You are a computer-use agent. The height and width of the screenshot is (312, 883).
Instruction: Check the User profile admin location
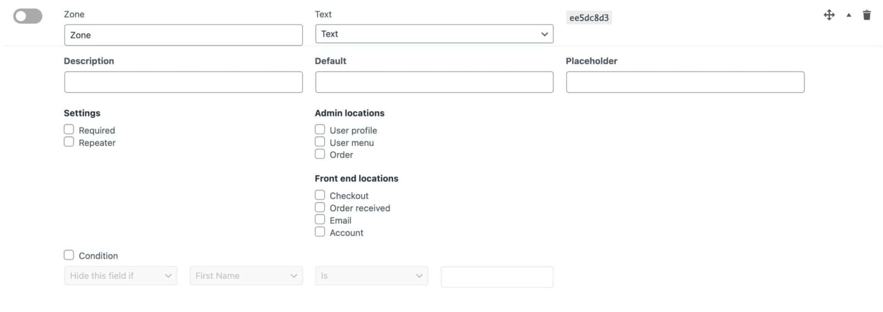pyautogui.click(x=320, y=130)
